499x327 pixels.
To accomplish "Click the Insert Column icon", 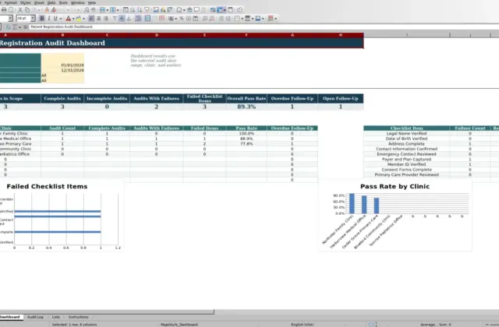I will point(112,10).
